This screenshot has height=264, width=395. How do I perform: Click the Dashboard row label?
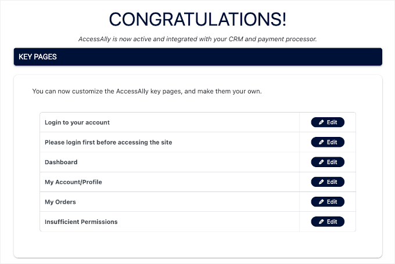click(61, 162)
